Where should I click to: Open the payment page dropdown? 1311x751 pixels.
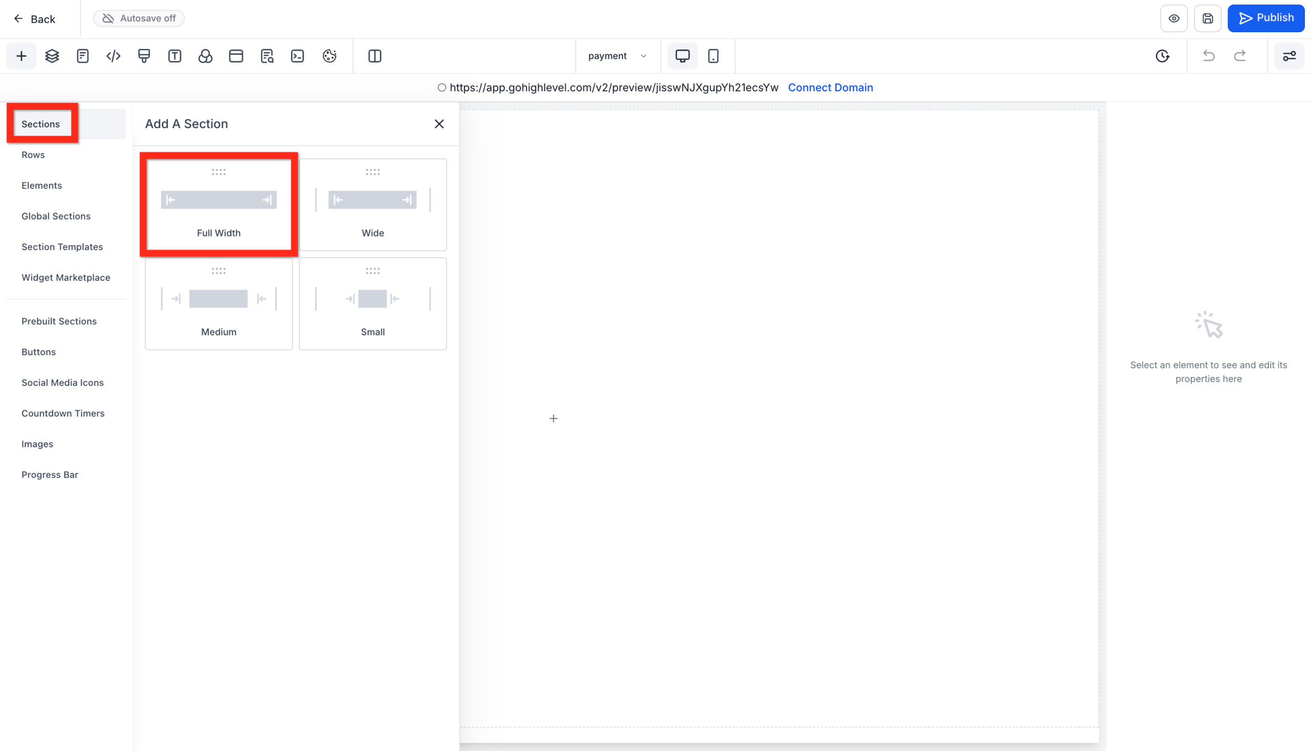617,56
